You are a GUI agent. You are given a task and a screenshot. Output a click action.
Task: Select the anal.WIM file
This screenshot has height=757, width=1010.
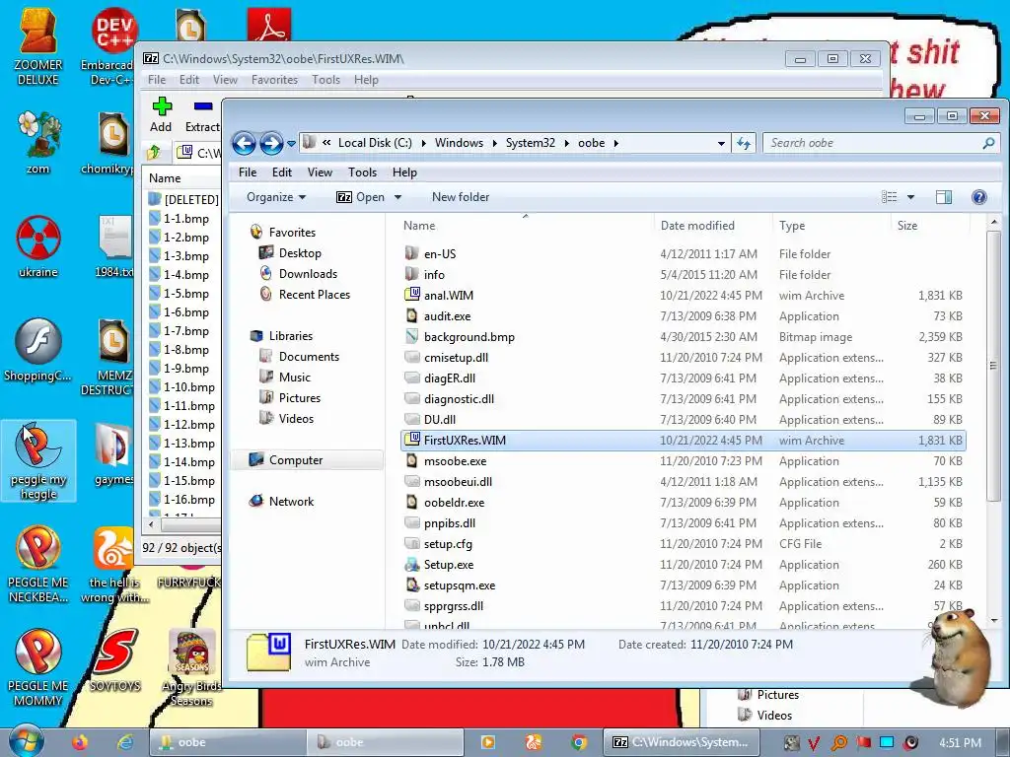[x=683, y=296]
